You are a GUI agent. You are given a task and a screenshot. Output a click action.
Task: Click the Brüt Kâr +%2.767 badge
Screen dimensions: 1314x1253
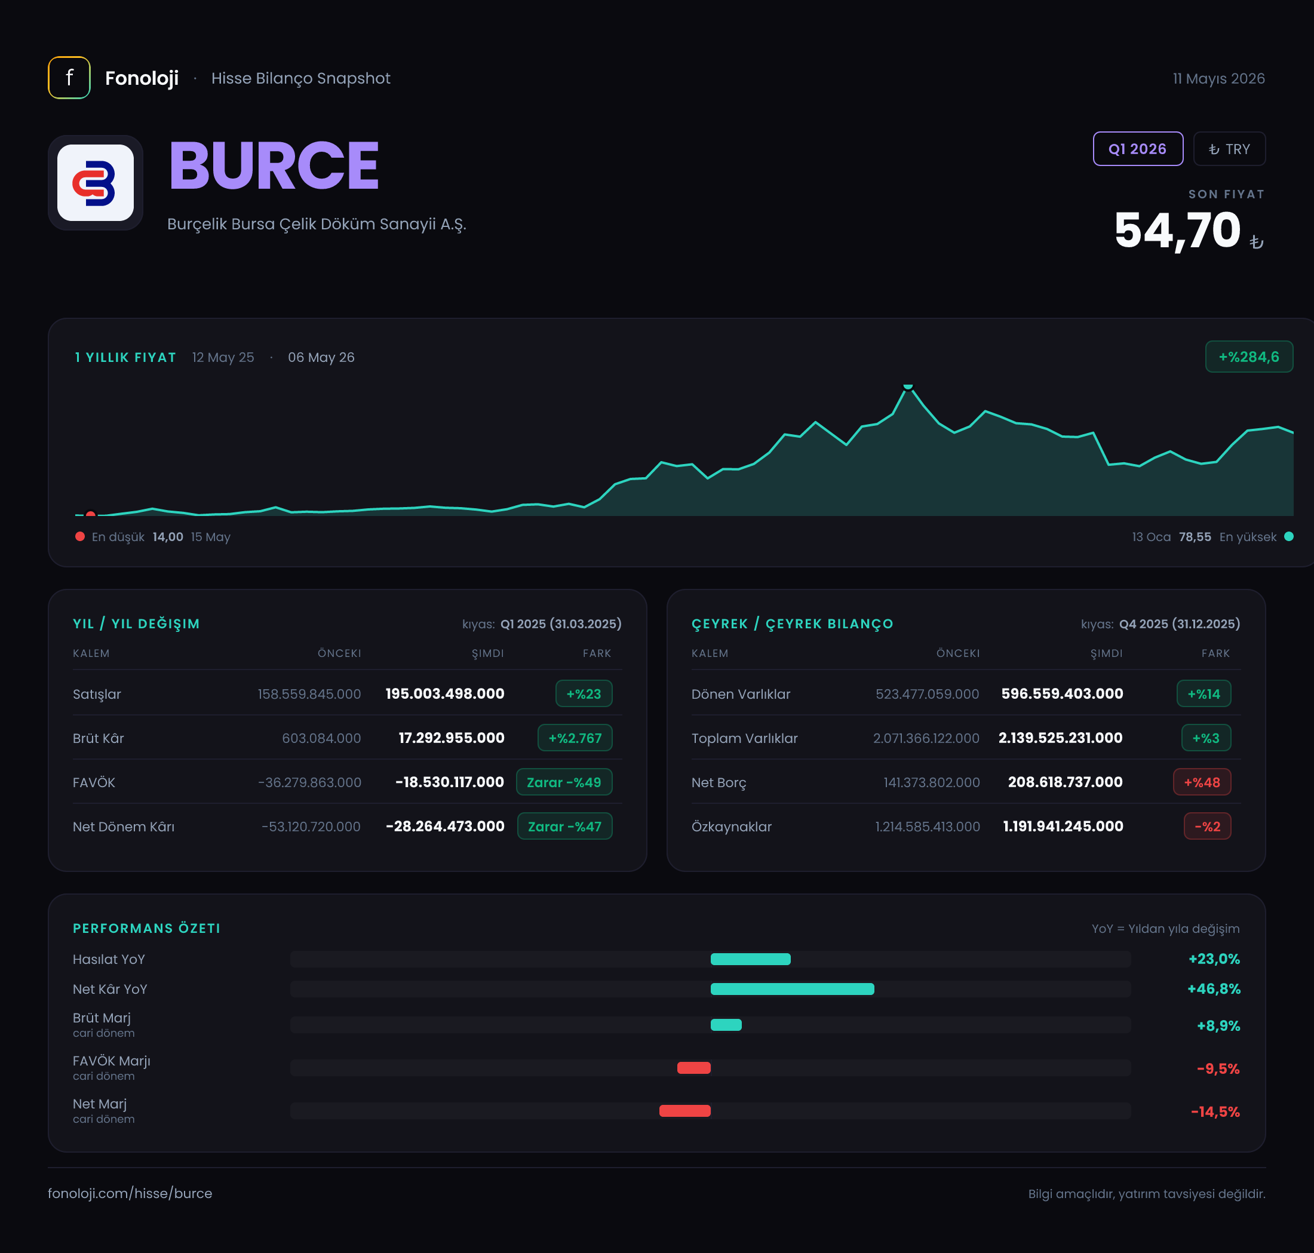pos(575,738)
